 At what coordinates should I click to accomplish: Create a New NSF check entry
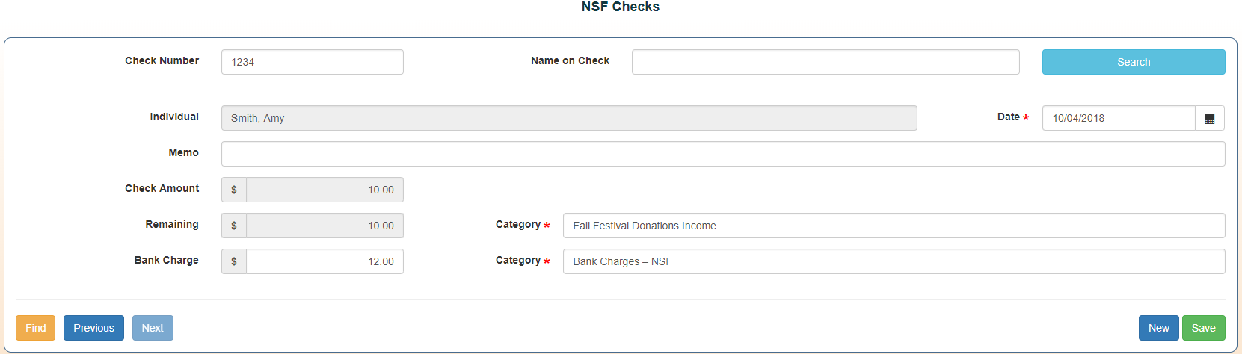(x=1158, y=328)
